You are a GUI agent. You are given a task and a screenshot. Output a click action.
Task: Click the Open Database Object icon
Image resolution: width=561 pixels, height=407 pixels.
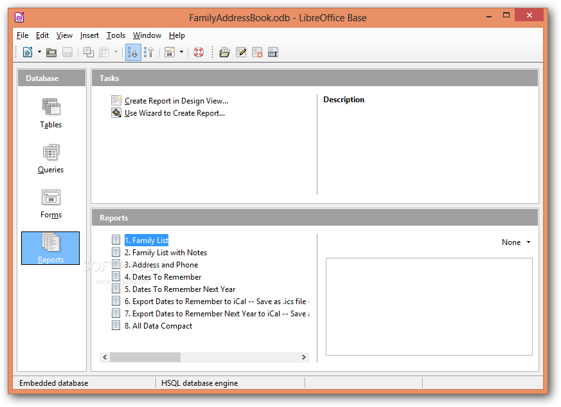pos(225,53)
